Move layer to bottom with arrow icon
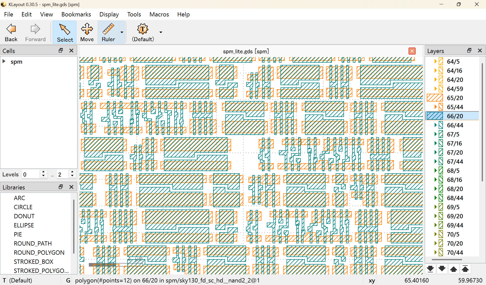 click(x=430, y=269)
